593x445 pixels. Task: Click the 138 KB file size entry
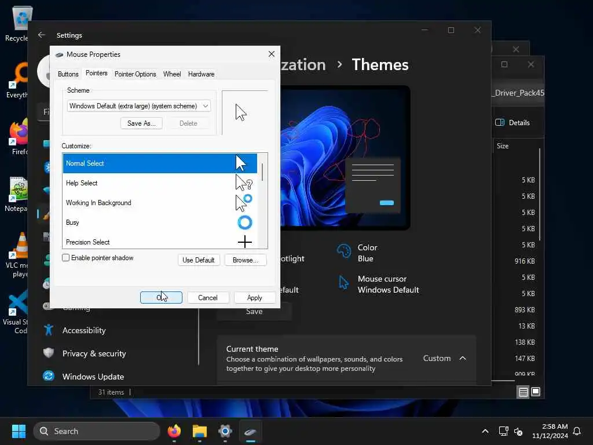(525, 342)
